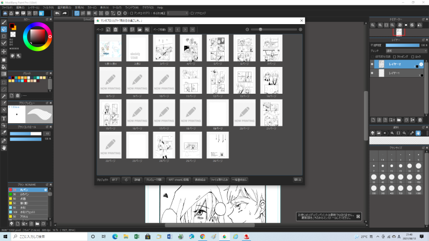This screenshot has width=429, height=241.
Task: Select the Brush tool in left toolbar
Action: tap(4, 22)
